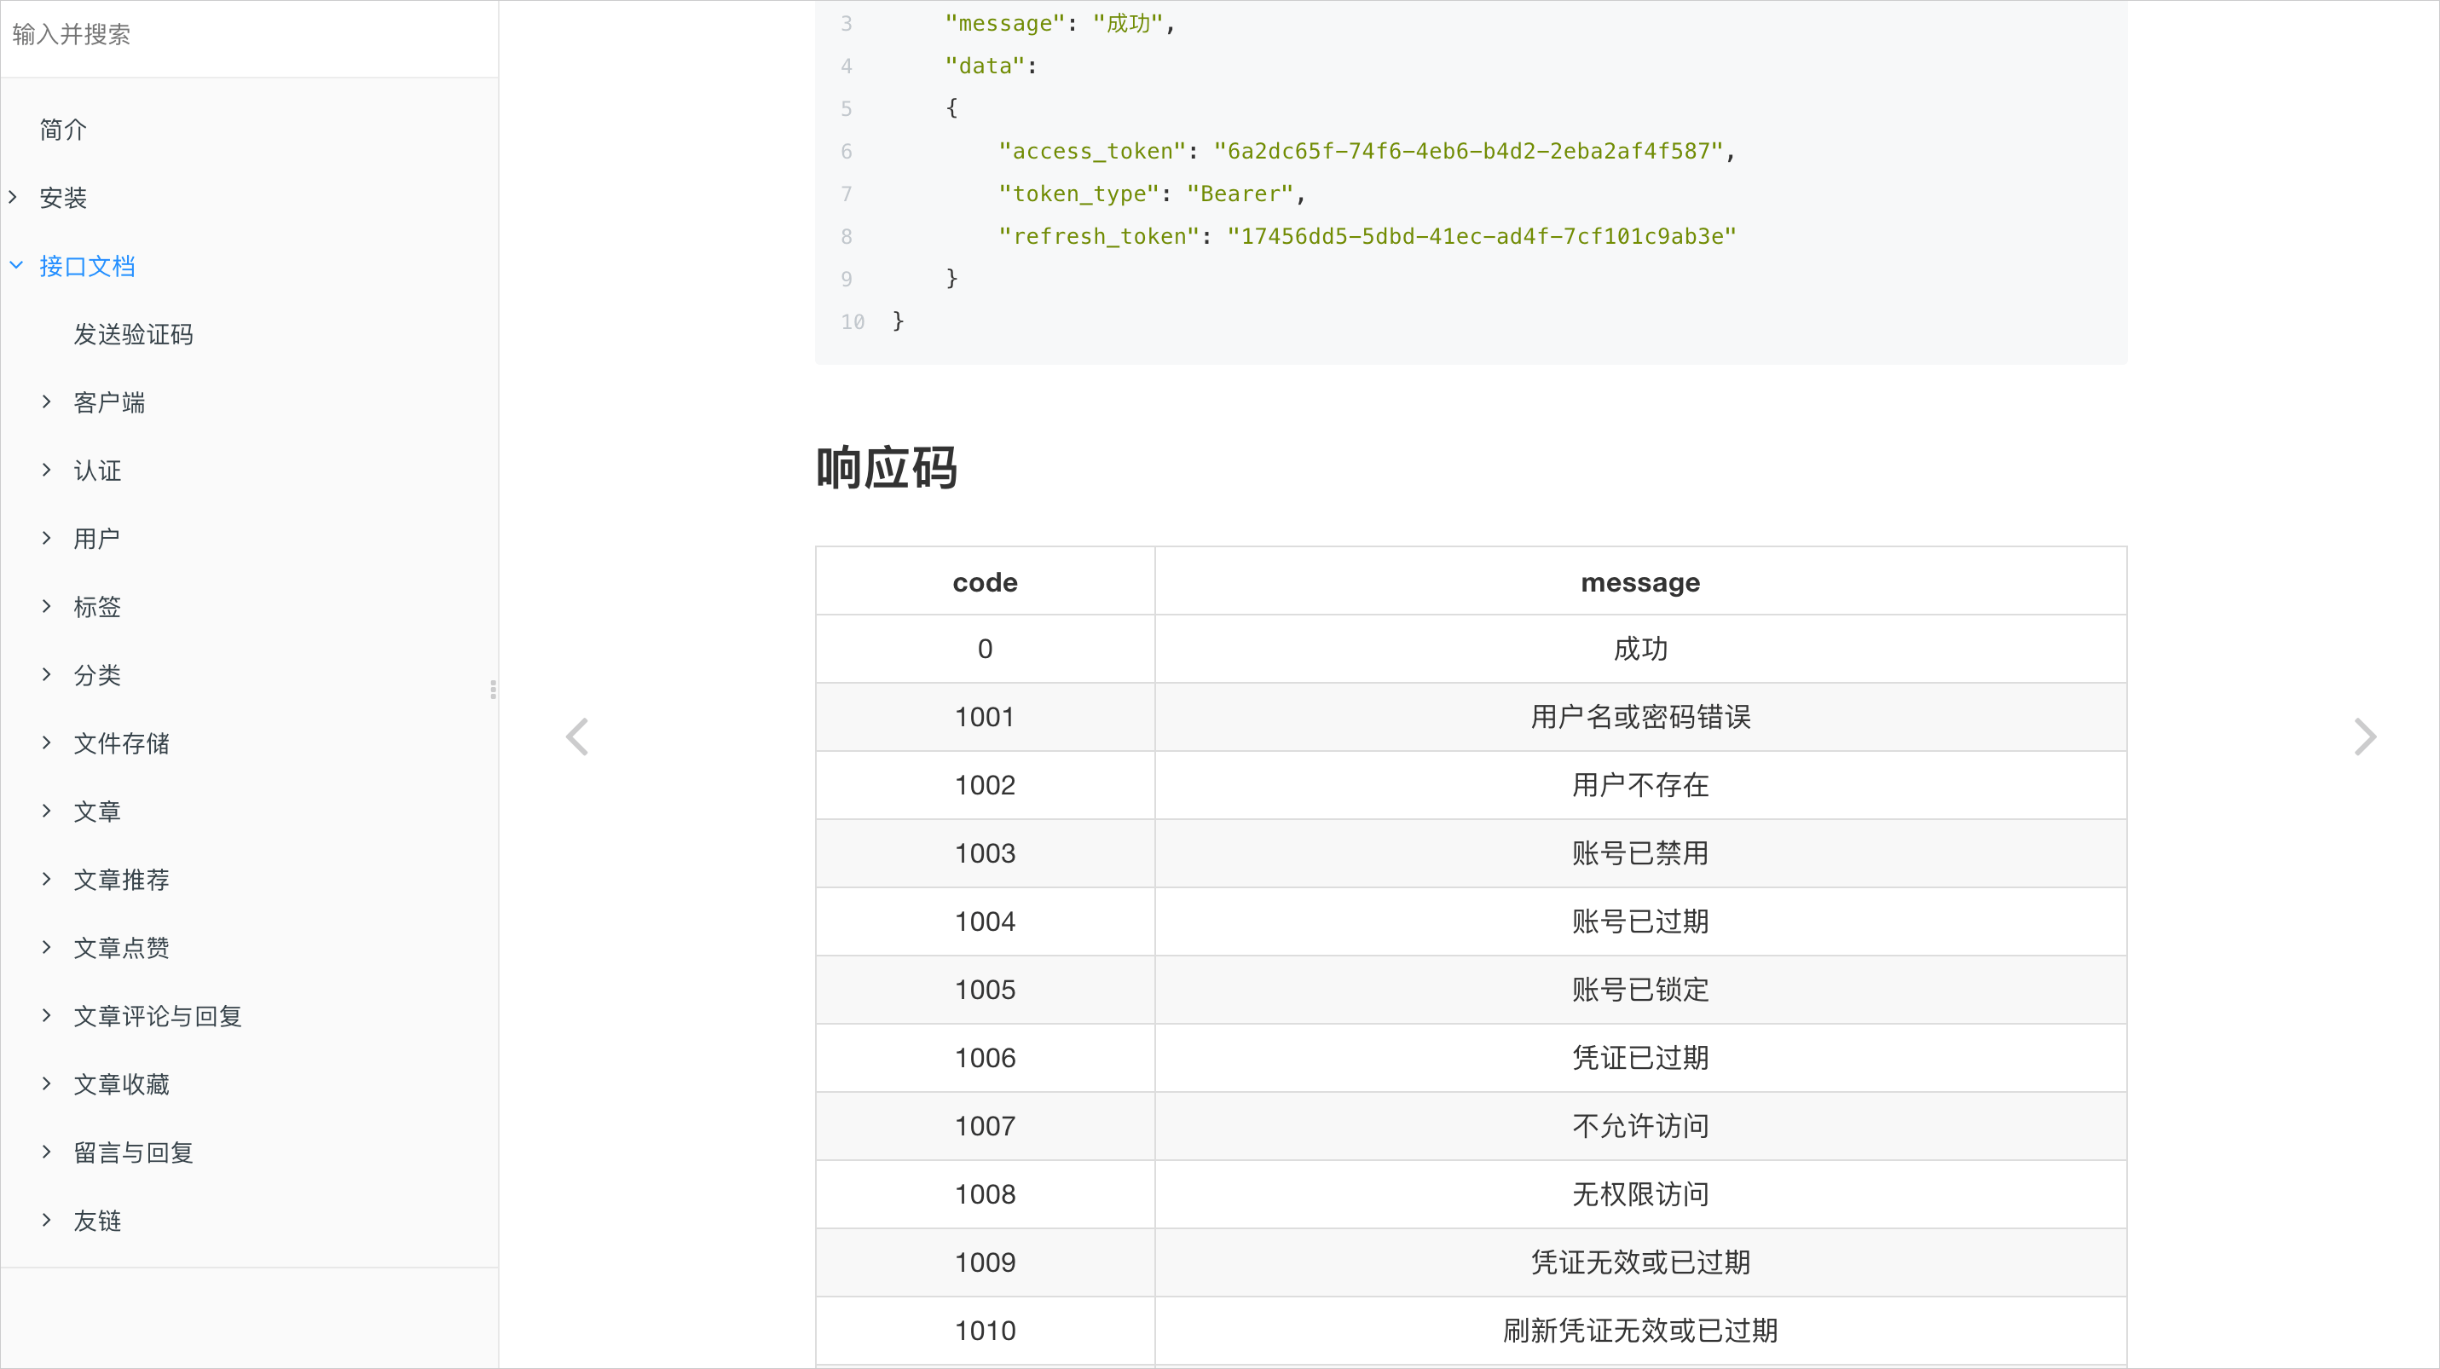Open 分类 sidebar entry
Image resolution: width=2440 pixels, height=1369 pixels.
pyautogui.click(x=97, y=675)
